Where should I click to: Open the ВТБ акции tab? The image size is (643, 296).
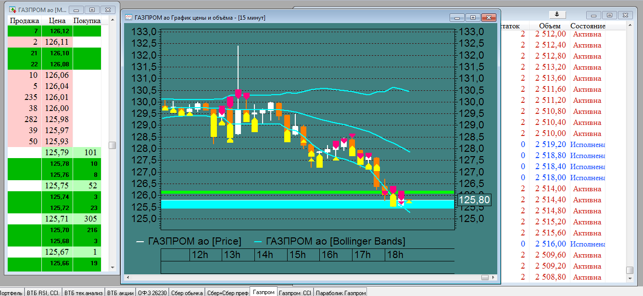pos(120,292)
